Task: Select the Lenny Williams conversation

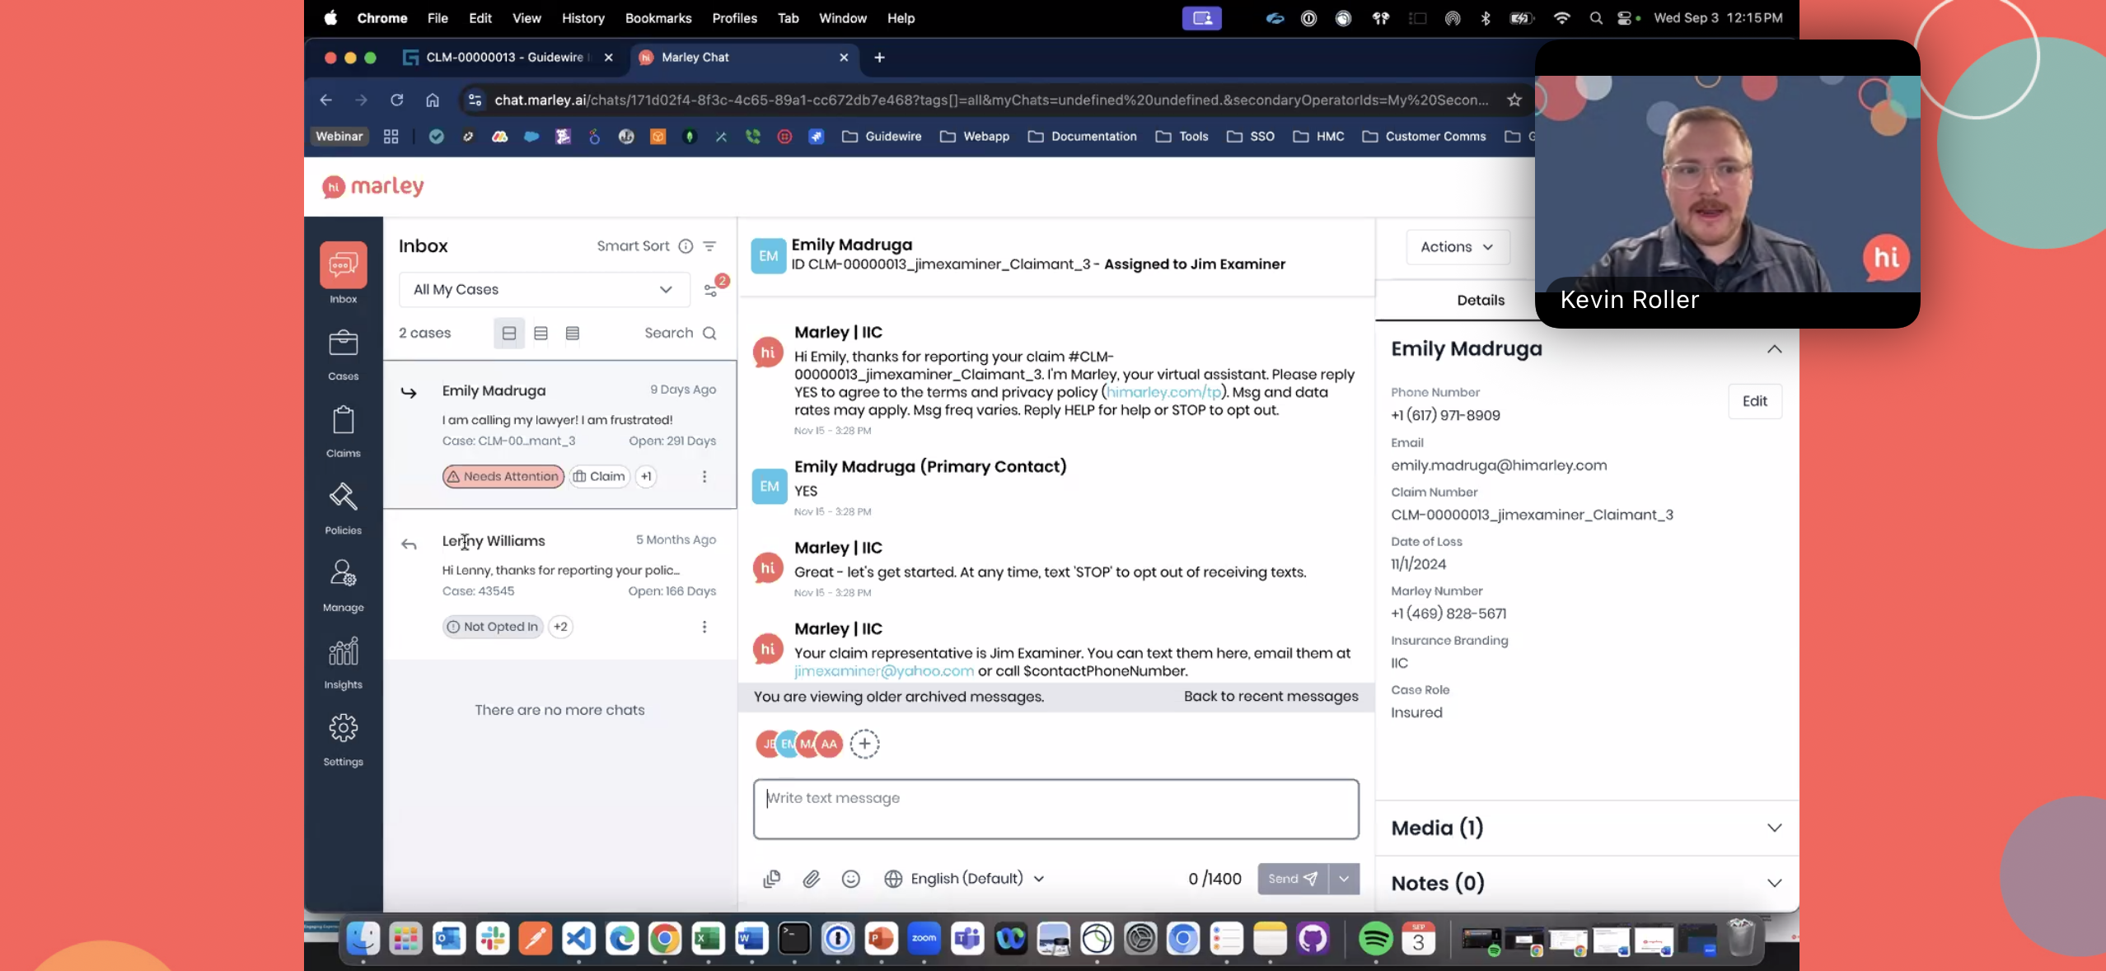Action: (560, 585)
